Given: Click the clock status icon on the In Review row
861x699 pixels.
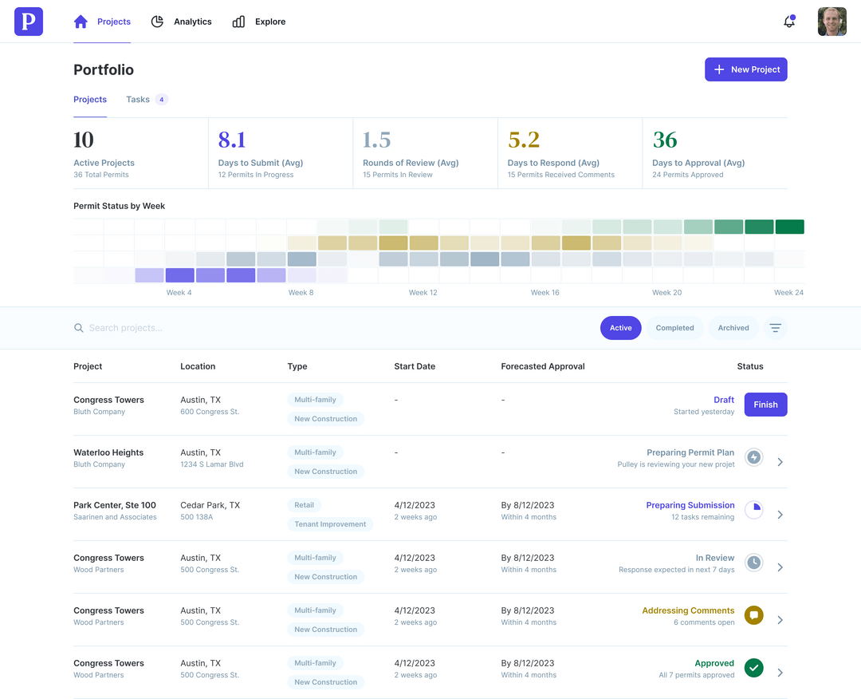Looking at the screenshot, I should point(753,563).
